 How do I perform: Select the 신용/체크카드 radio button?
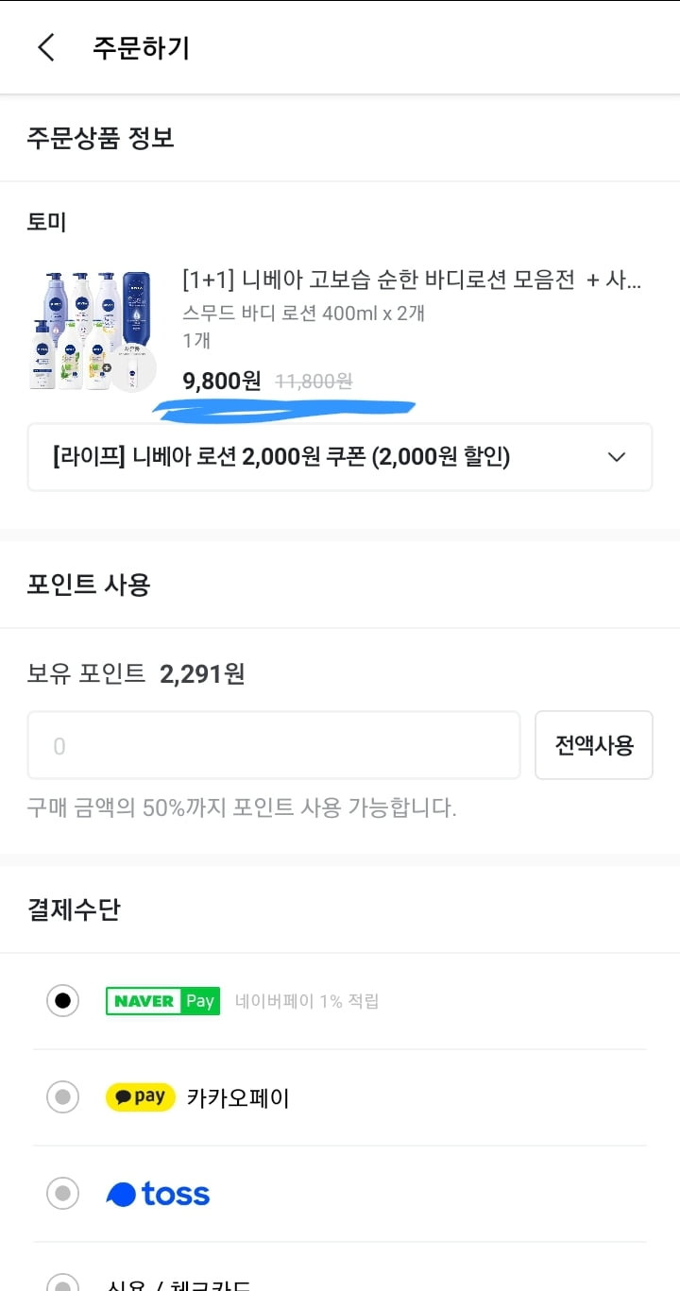(63, 1283)
